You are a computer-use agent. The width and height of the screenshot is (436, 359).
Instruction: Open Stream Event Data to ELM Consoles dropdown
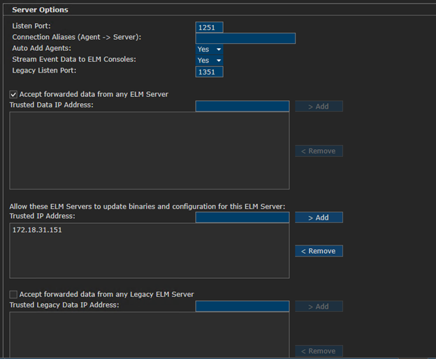coord(209,61)
